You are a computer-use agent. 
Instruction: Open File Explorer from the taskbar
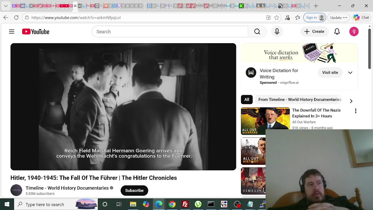(133, 204)
